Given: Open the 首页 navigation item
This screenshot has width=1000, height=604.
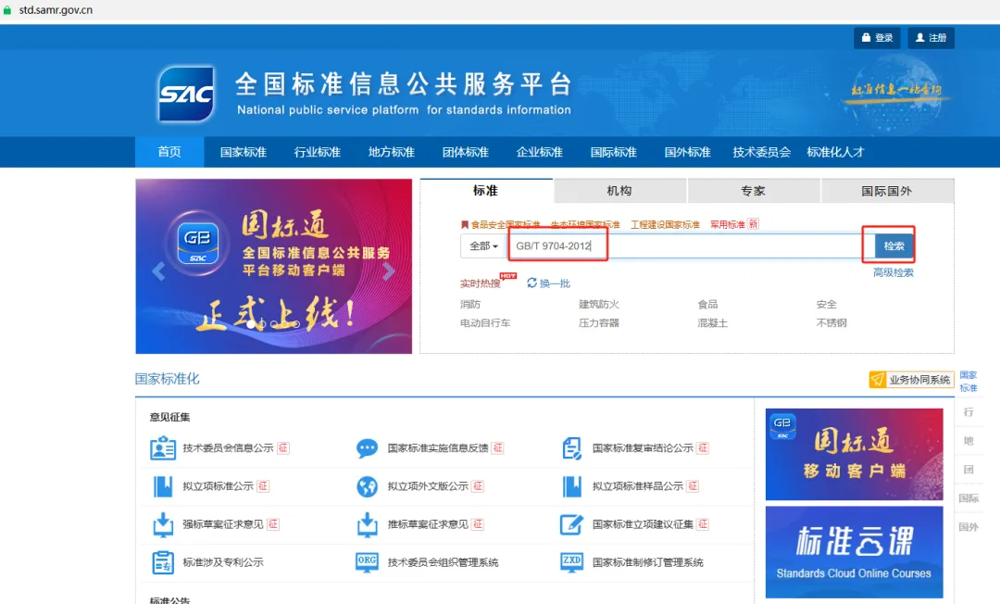Looking at the screenshot, I should click(x=169, y=152).
